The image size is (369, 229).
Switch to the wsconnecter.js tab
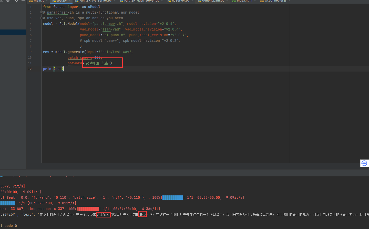click(275, 1)
